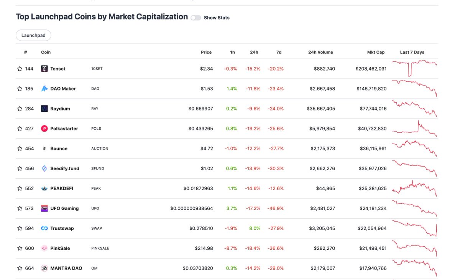
Task: Add PinkSale to favorites via star
Action: pos(20,248)
